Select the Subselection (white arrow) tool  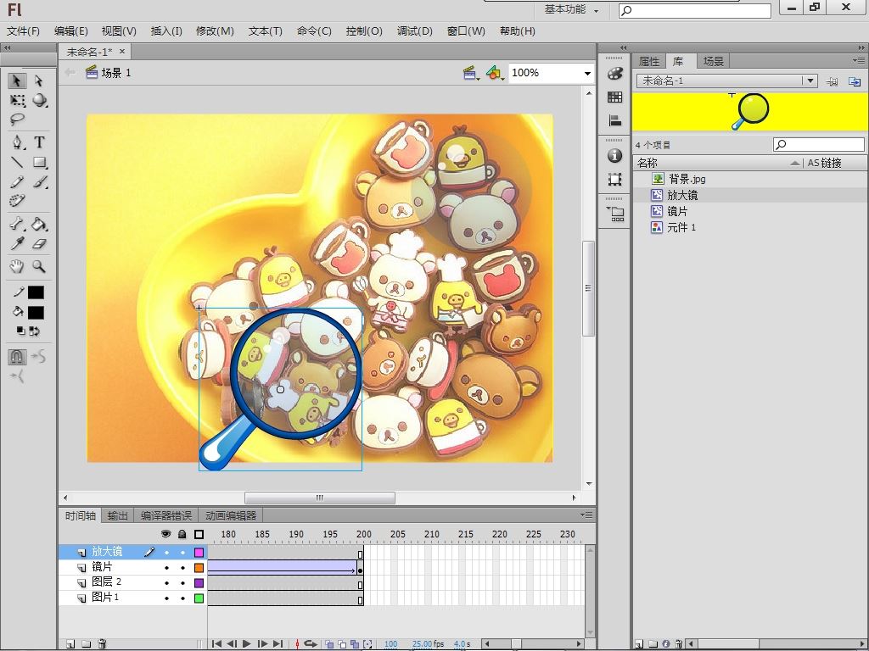click(x=39, y=81)
